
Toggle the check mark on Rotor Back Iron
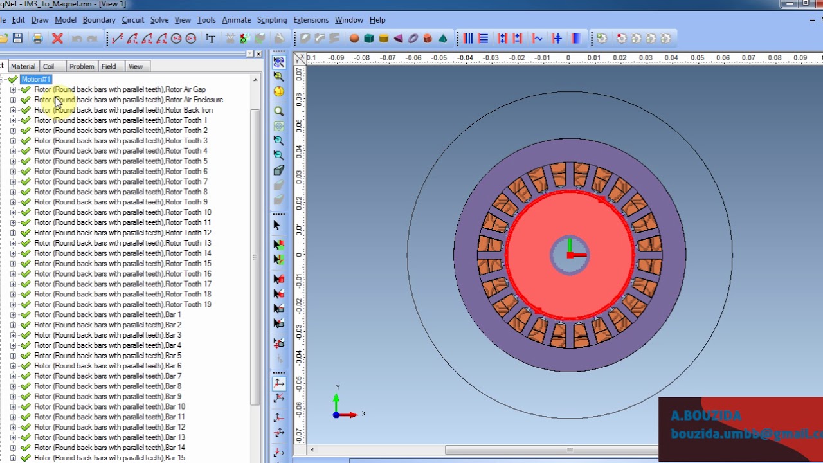pos(26,110)
